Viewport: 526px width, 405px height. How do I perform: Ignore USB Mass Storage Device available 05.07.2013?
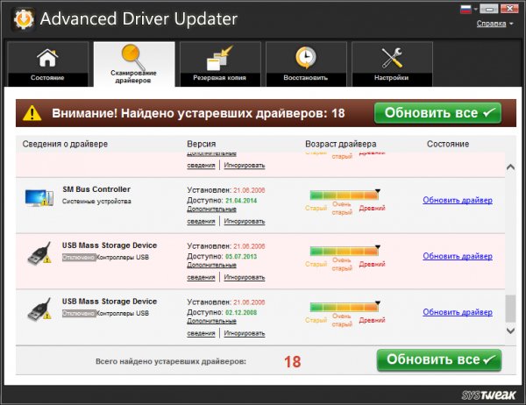(245, 278)
